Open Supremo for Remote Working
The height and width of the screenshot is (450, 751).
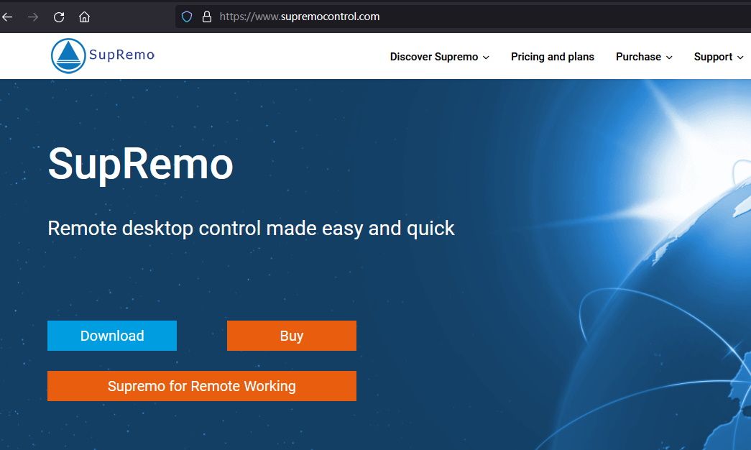click(x=202, y=386)
